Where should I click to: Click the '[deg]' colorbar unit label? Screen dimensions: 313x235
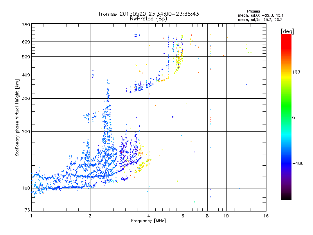tap(287, 32)
